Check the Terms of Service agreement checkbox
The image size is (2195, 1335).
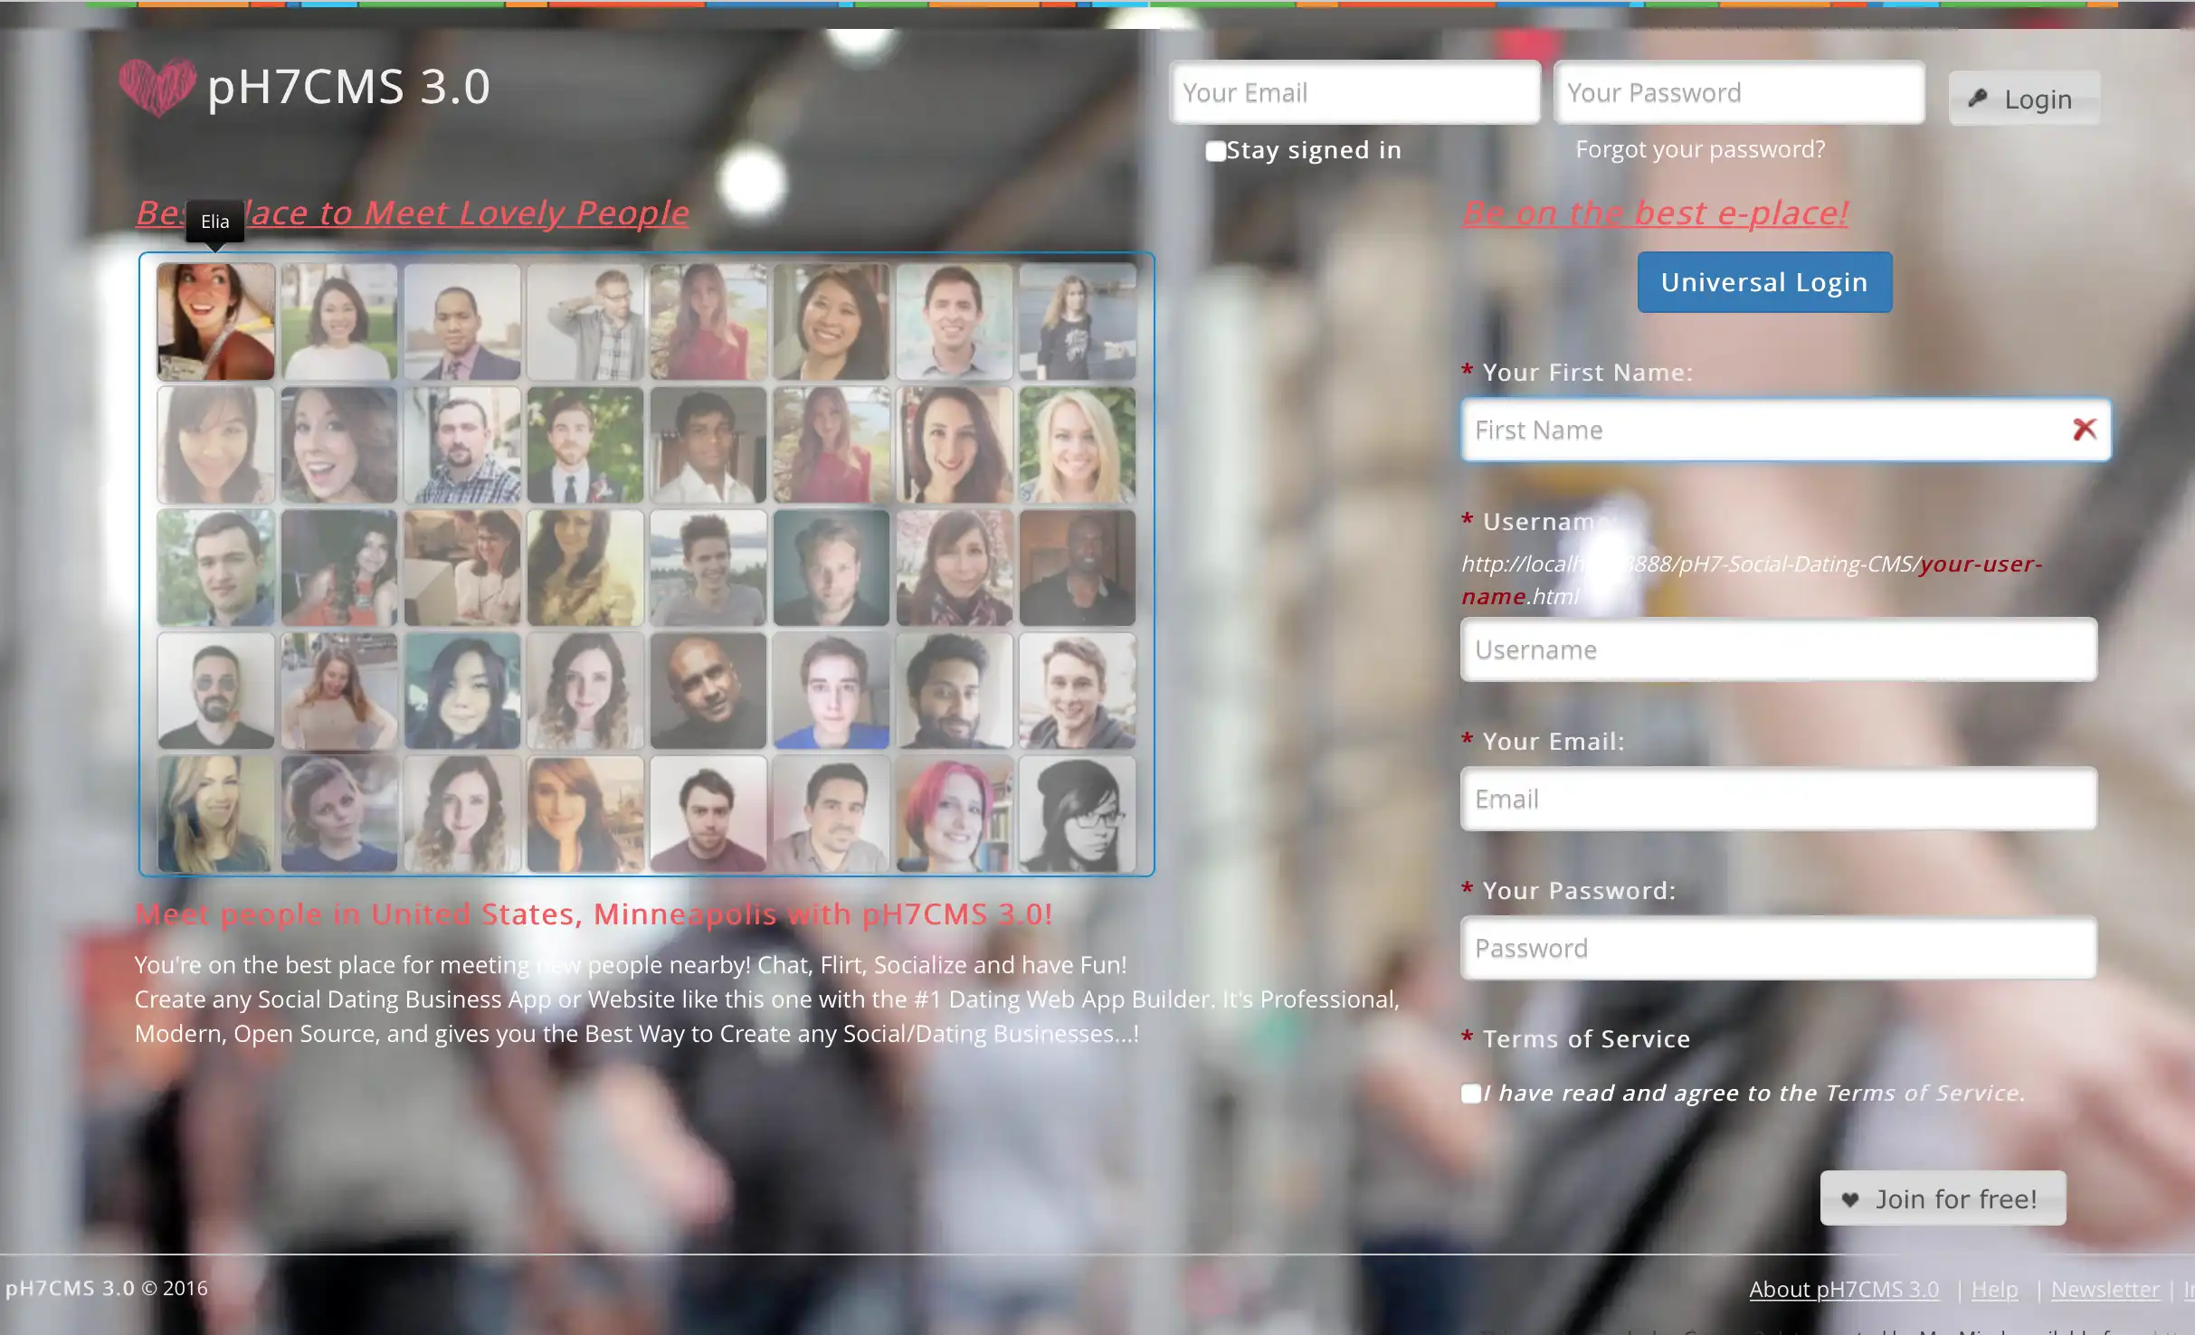pyautogui.click(x=1468, y=1094)
